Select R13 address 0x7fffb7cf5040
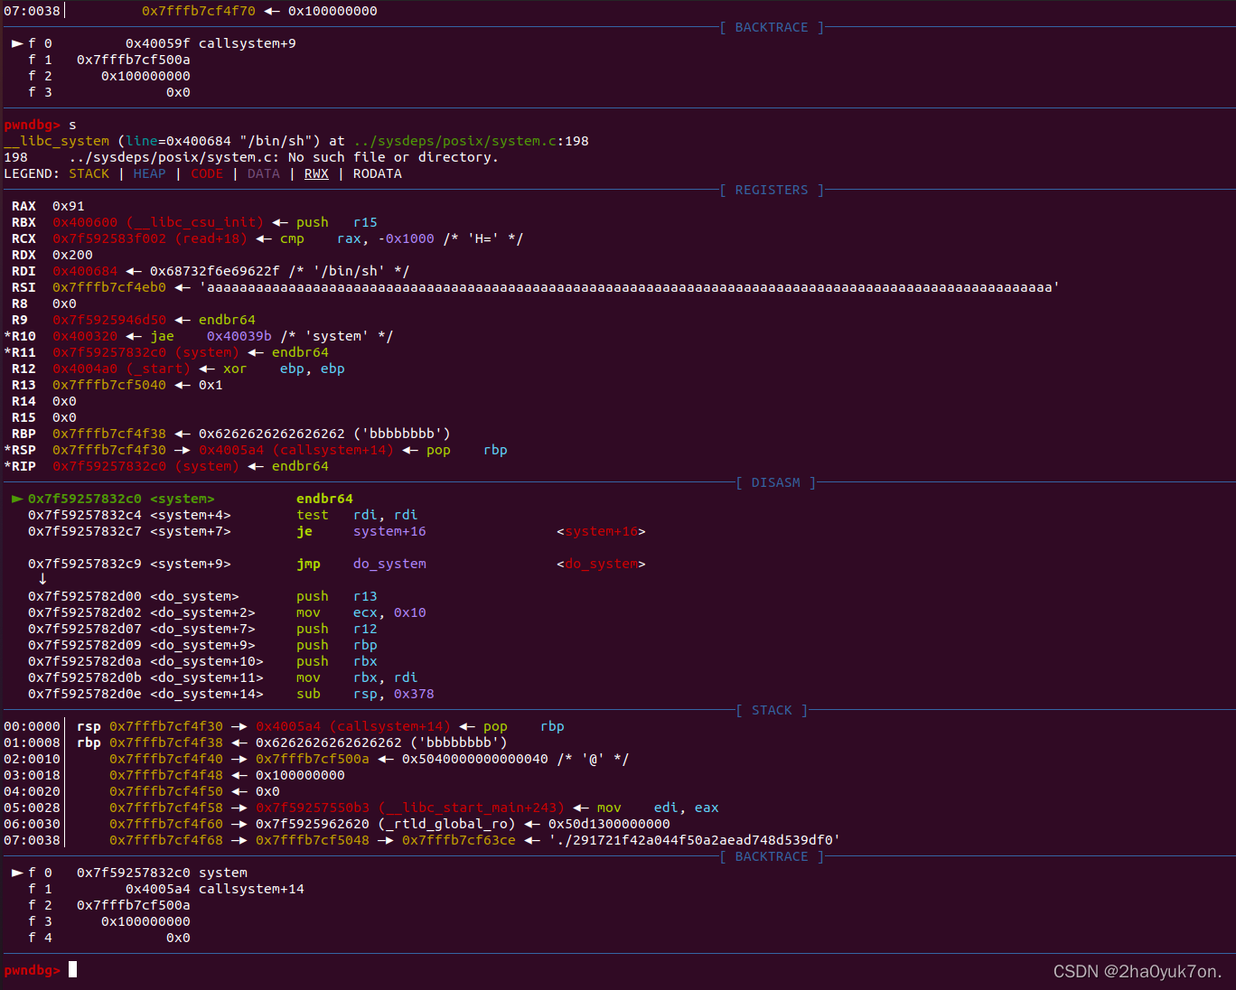The height and width of the screenshot is (990, 1236). [109, 385]
